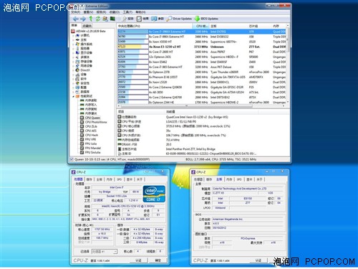
Task: Click the 12x Opteron 2431 result row
Action: pyautogui.click(x=202, y=57)
